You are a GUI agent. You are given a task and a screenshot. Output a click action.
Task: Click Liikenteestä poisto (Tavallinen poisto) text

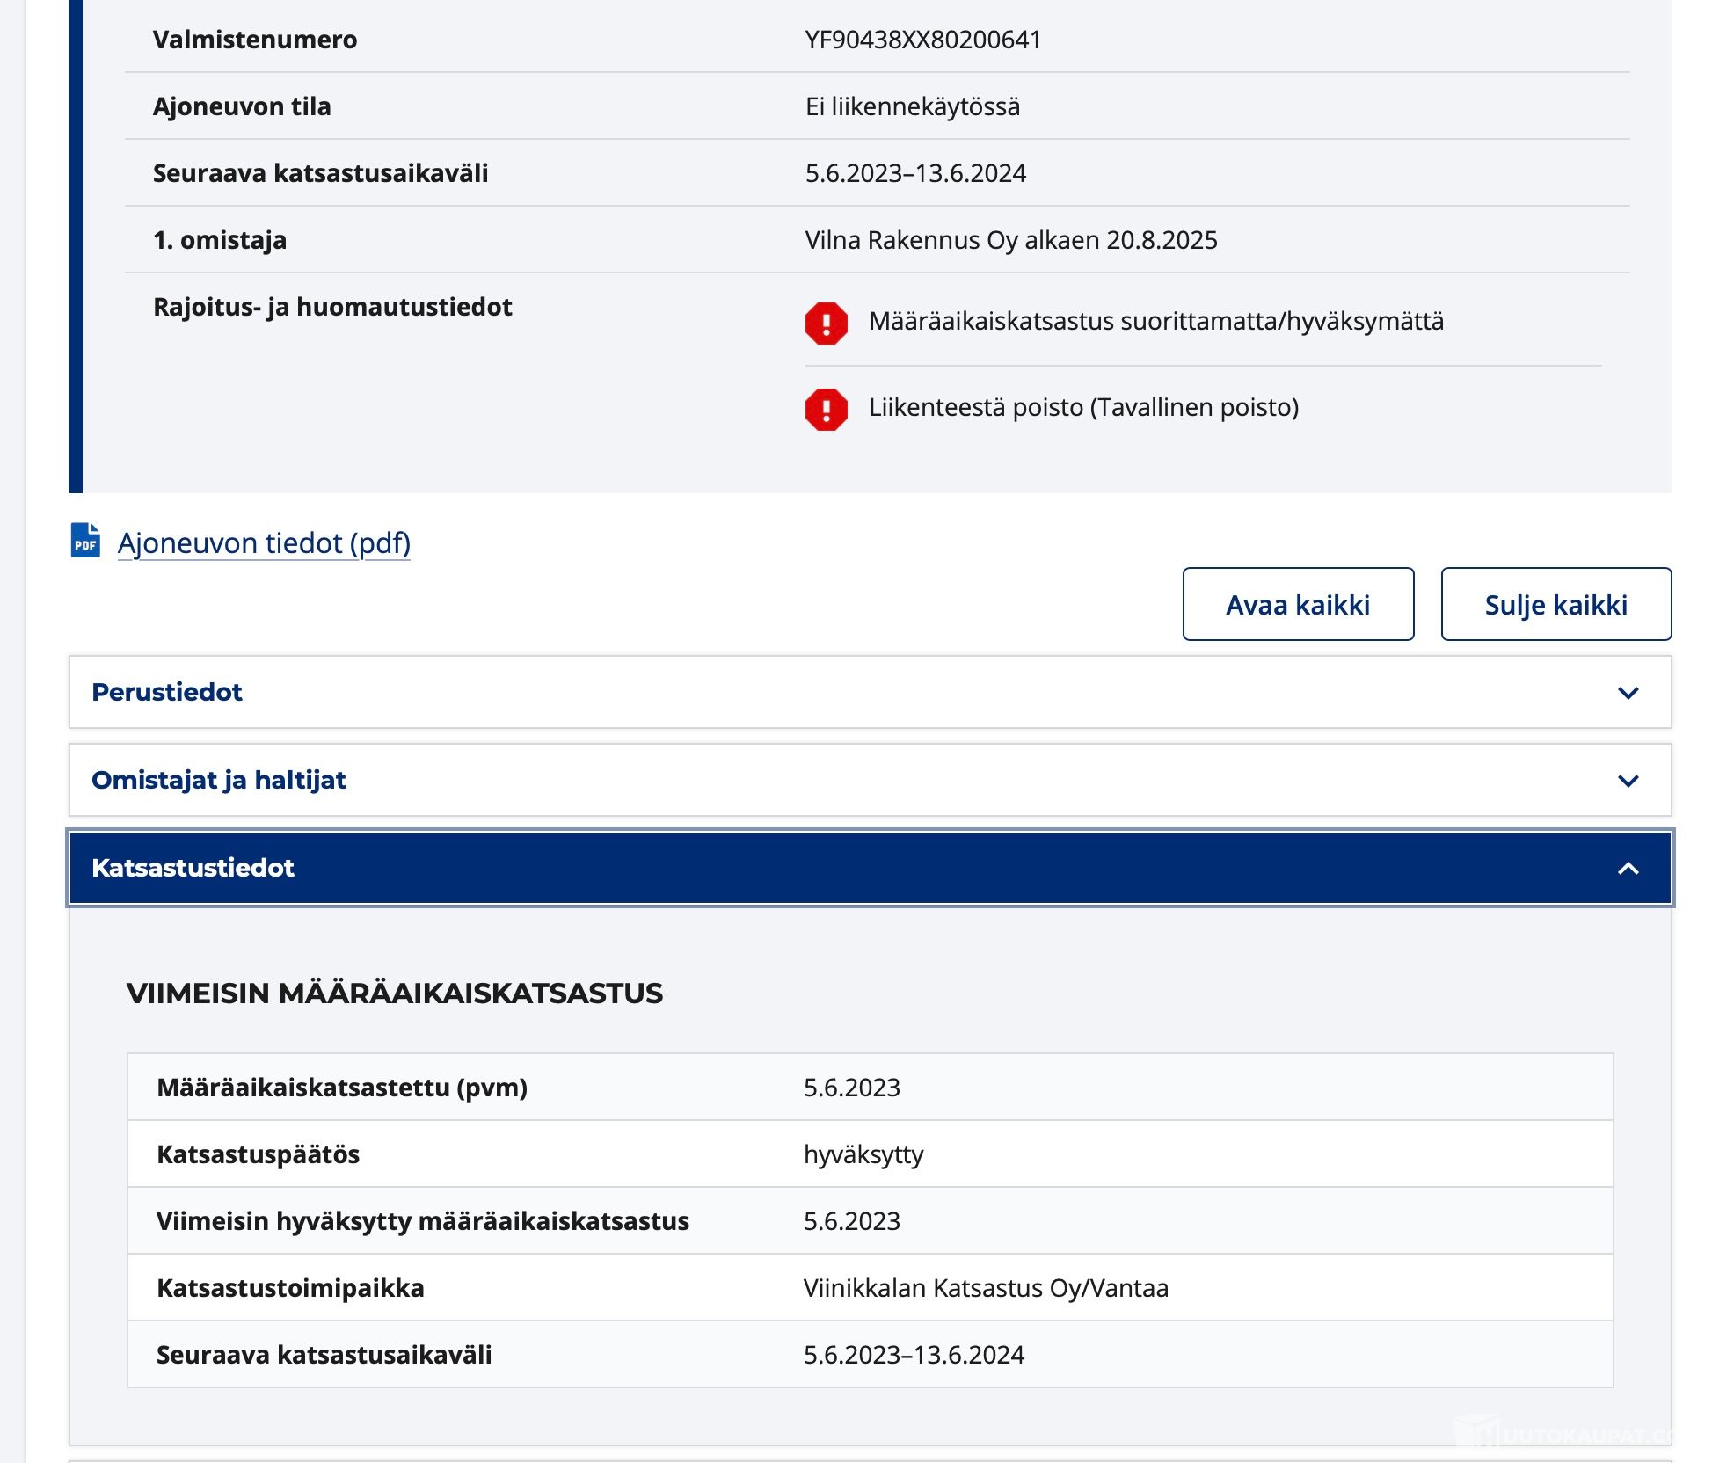click(x=1083, y=407)
